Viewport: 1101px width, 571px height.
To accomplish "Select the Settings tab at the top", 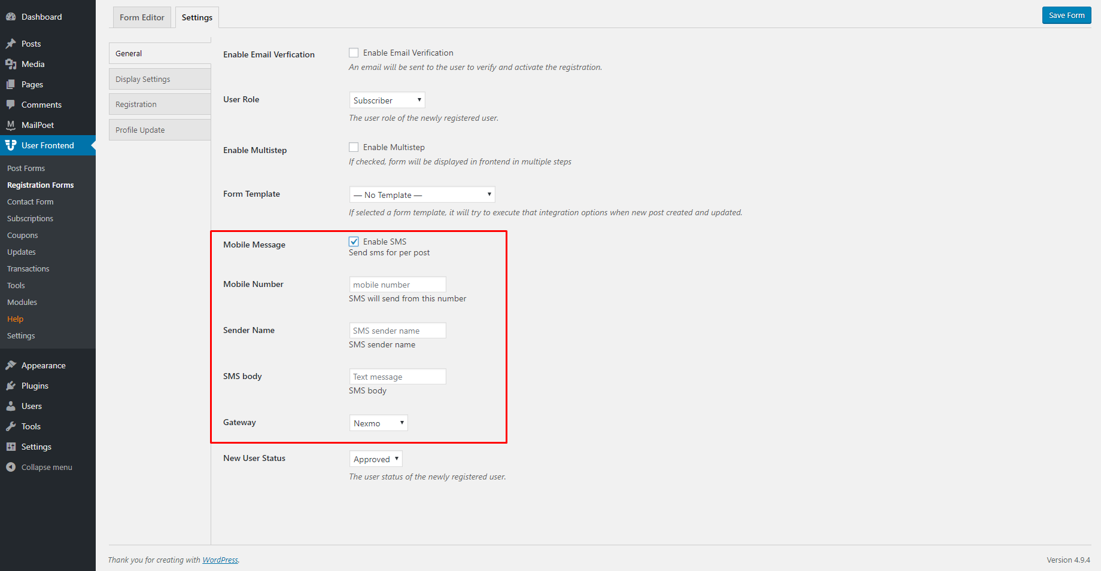I will 197,17.
